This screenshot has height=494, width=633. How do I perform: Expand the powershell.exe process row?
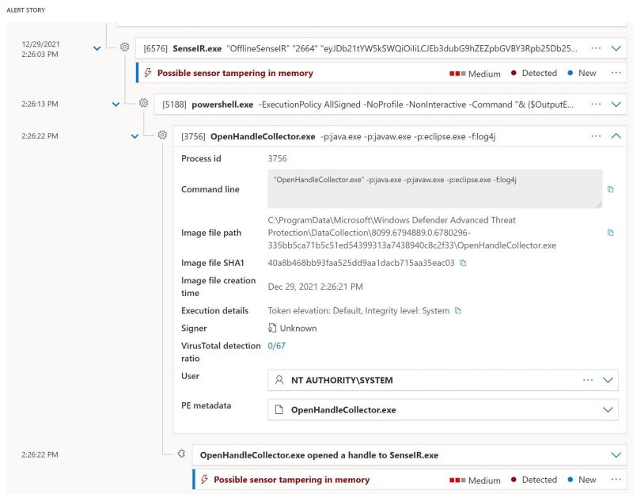pos(616,104)
